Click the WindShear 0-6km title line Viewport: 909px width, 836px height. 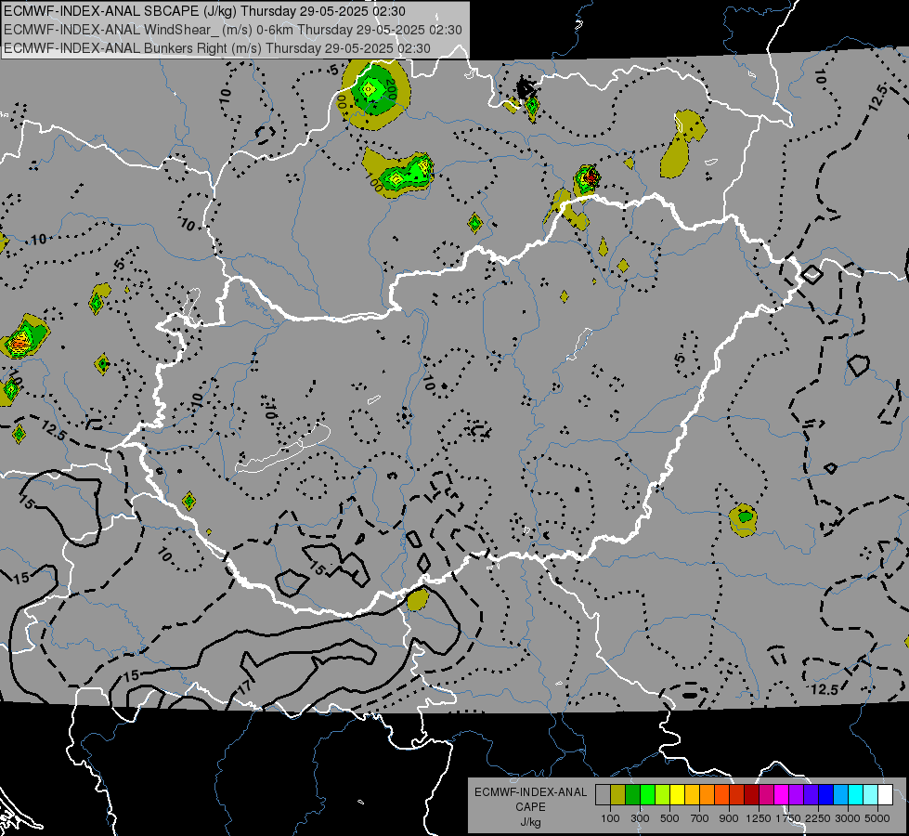point(232,30)
